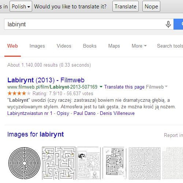Screen dimensions: 183x183
Task: Switch to the Images tab
Action: pos(37,46)
